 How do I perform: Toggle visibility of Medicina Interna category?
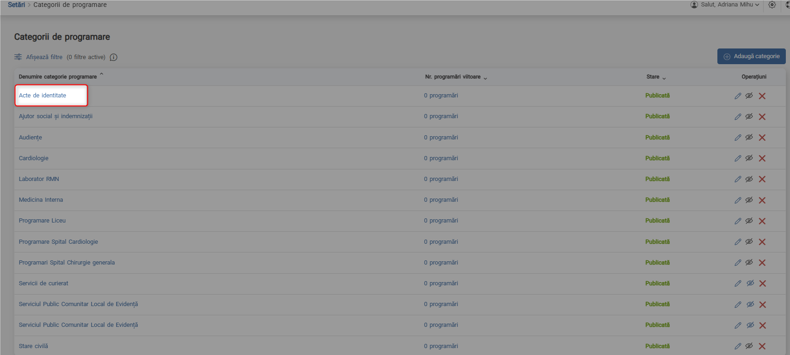tap(749, 200)
